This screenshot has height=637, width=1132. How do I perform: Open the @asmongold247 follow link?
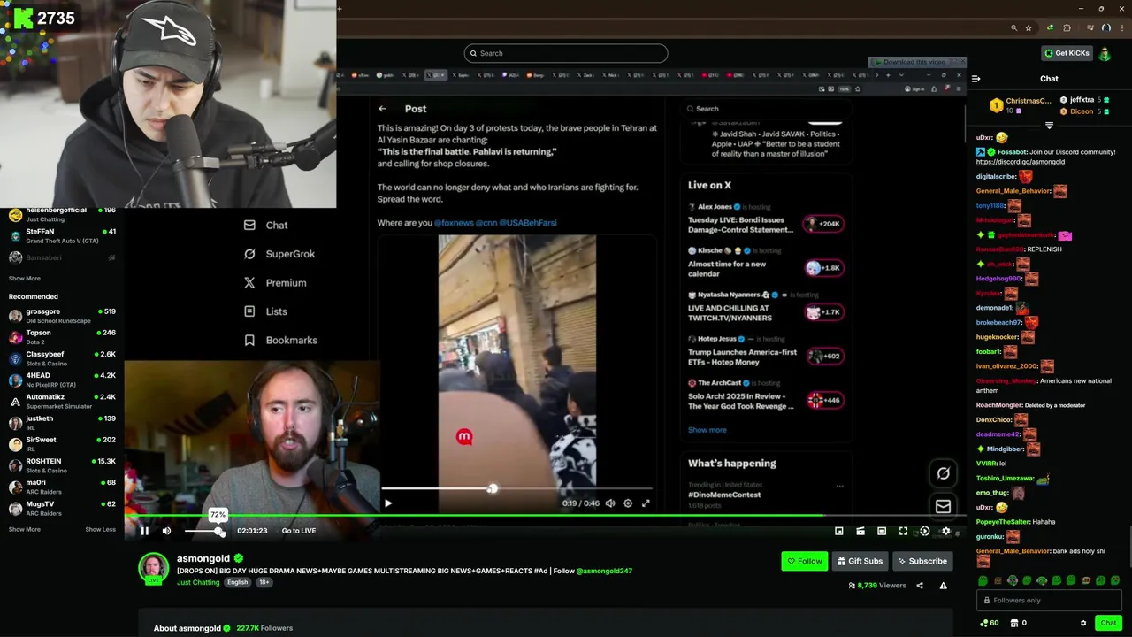[604, 571]
